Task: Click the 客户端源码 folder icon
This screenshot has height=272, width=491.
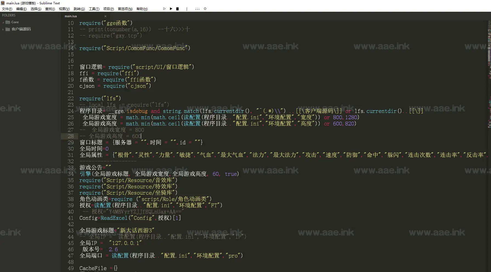Action: [x=8, y=29]
